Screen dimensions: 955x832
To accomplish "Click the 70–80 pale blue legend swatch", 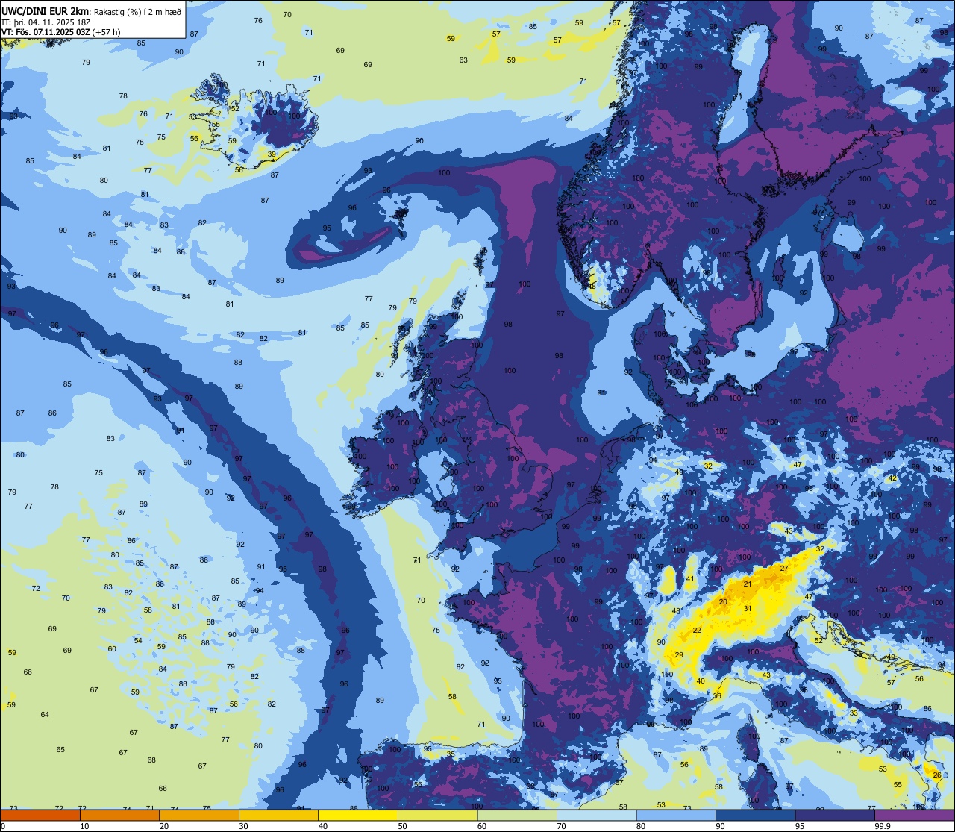I will 596,815.
